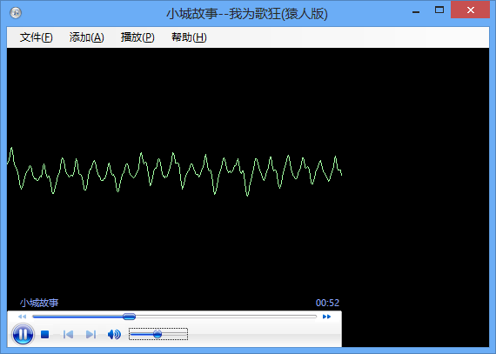Click the unplayed portion of seek bar
The height and width of the screenshot is (354, 496).
tap(226, 317)
